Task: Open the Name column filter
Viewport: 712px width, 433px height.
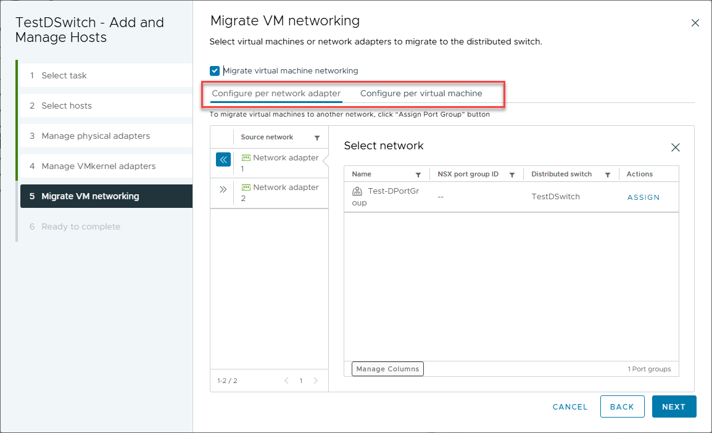Action: [x=418, y=175]
